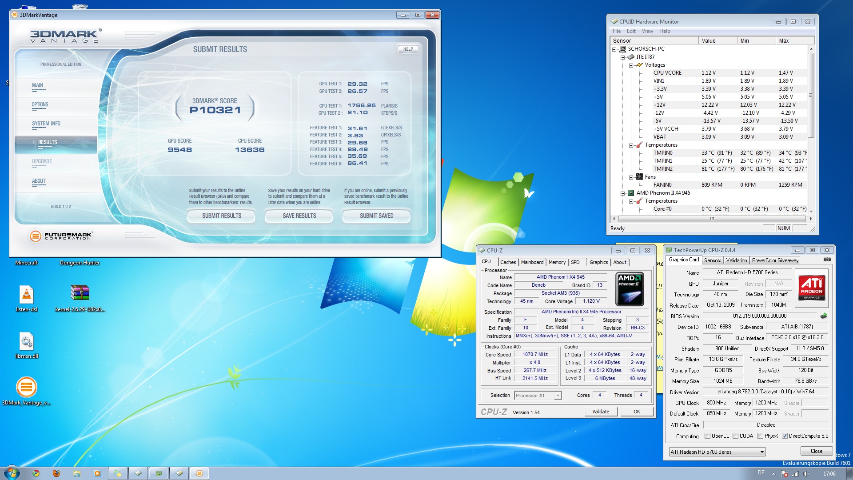
Task: Collapse the ITE IT87 tree node
Action: 623,57
